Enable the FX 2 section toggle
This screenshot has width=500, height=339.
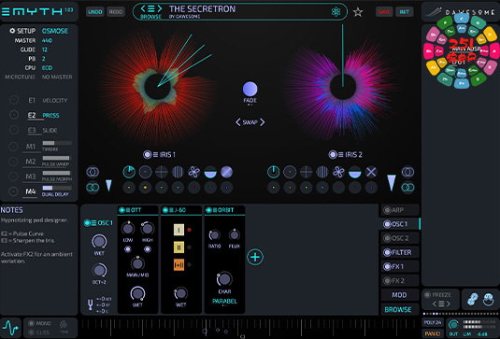pyautogui.click(x=387, y=281)
